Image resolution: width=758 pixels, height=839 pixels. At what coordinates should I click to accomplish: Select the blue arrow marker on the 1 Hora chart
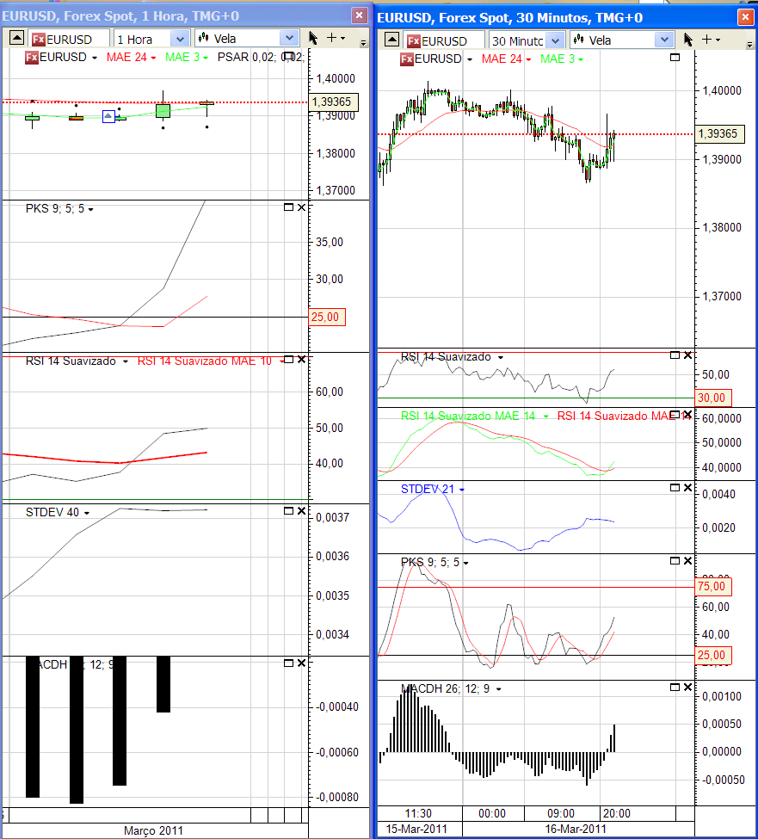[108, 116]
